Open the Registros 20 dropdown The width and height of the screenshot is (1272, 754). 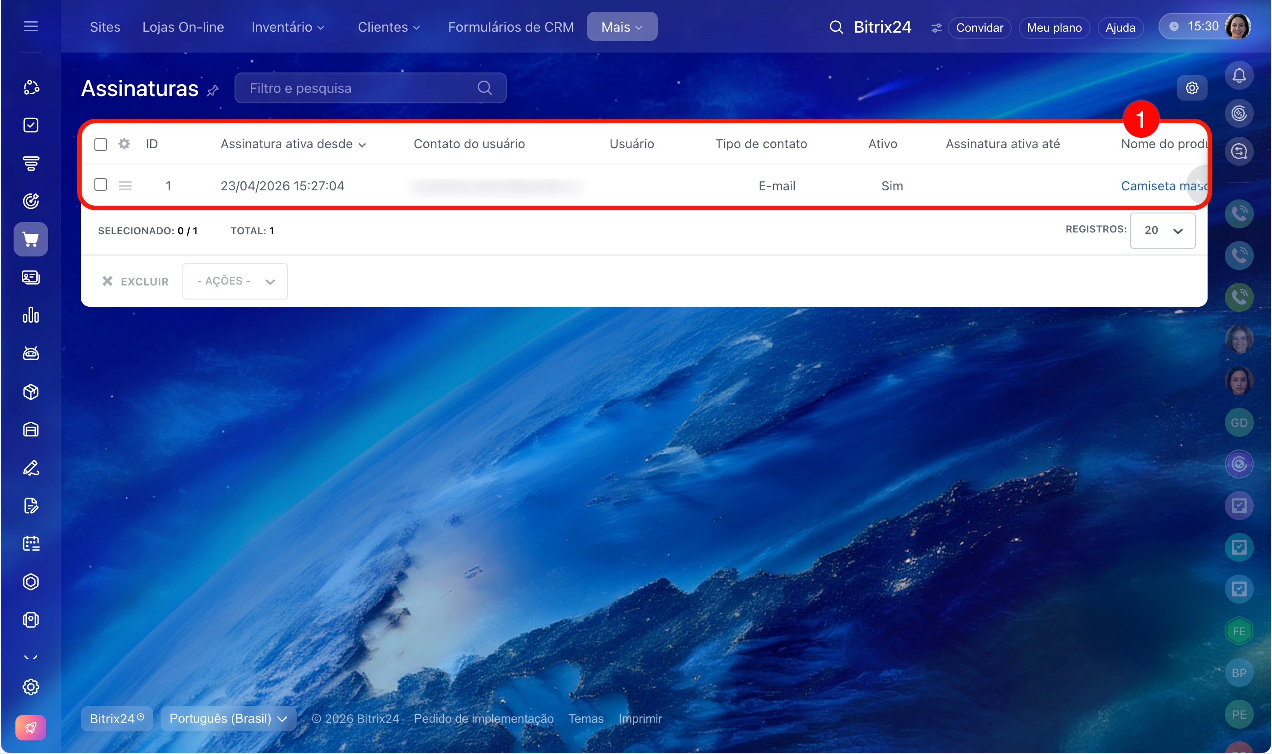click(x=1162, y=231)
